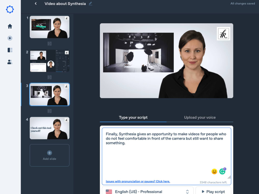Screen dimensions: 259x194
Task: Open pronunciation issues help link
Action: 138,181
